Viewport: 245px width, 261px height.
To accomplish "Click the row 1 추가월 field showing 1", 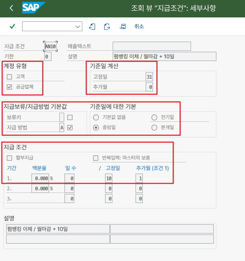I will (x=139, y=178).
